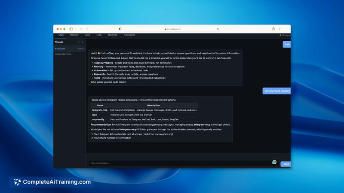
Task: Open the Extensions tab
Action: pos(129,35)
